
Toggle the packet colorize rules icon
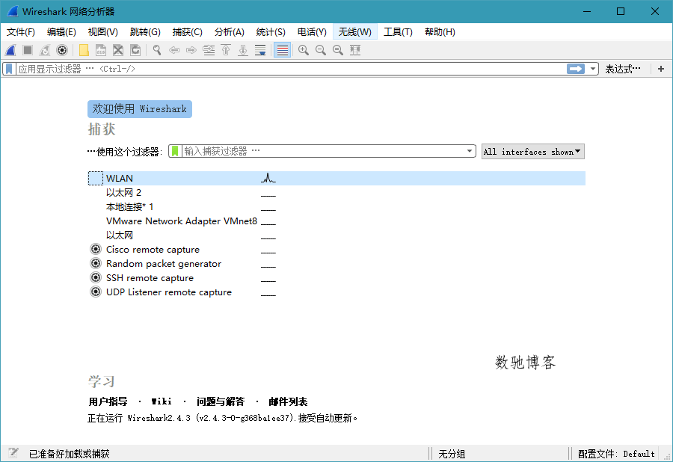[x=282, y=50]
